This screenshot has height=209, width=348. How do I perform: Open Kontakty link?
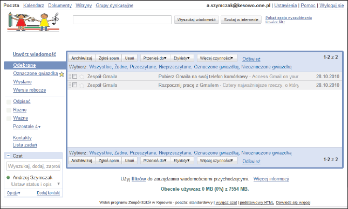click(22, 138)
